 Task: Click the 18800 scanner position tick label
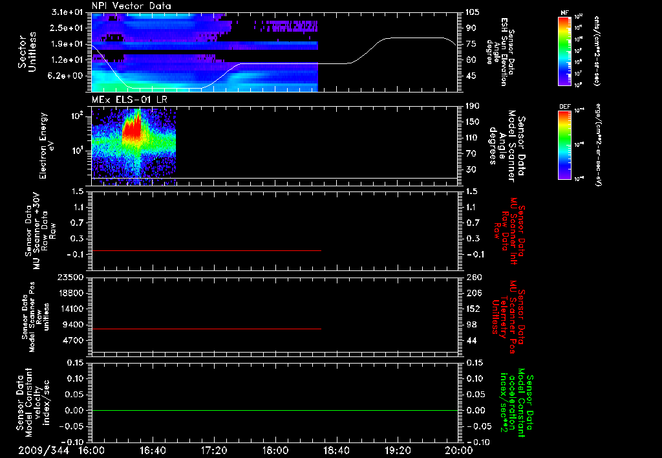pyautogui.click(x=70, y=293)
